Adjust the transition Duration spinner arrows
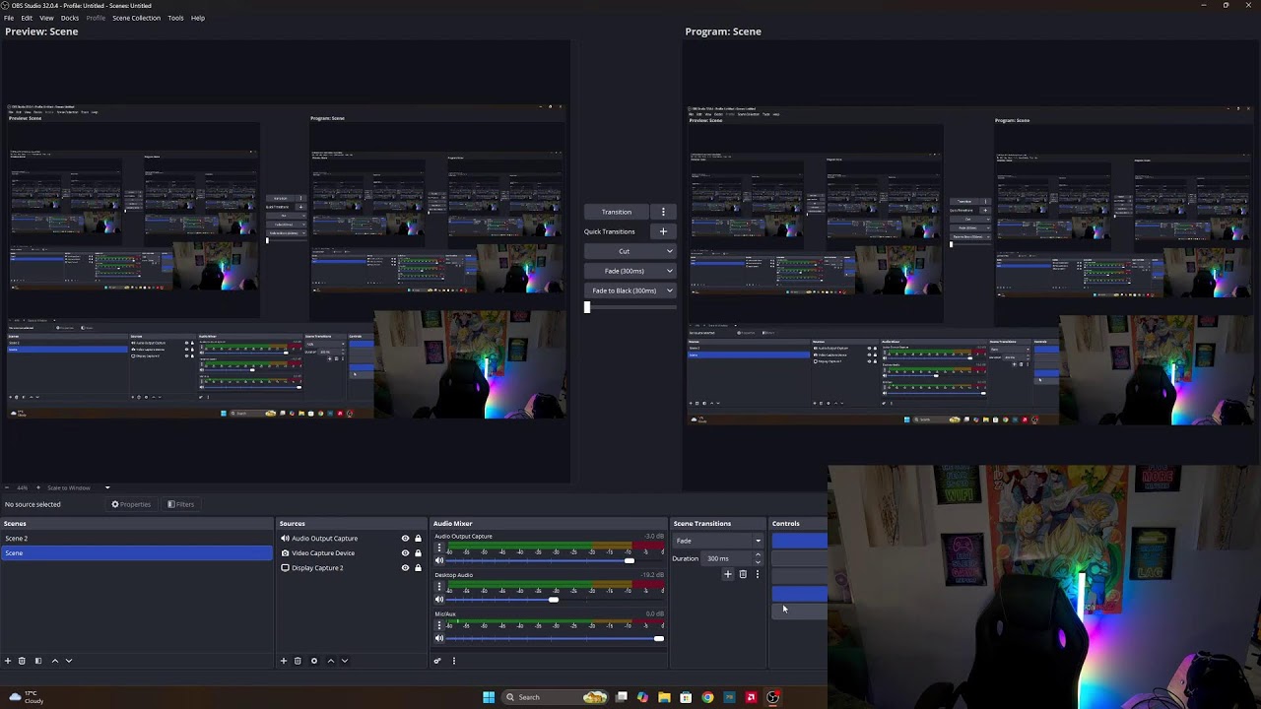The width and height of the screenshot is (1261, 709). pos(758,558)
